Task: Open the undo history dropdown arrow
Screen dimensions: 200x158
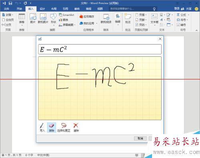Action: point(20,3)
